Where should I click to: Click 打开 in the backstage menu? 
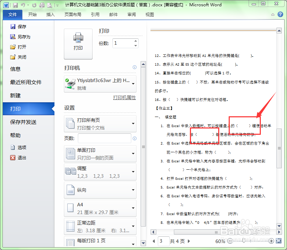coord(18,47)
